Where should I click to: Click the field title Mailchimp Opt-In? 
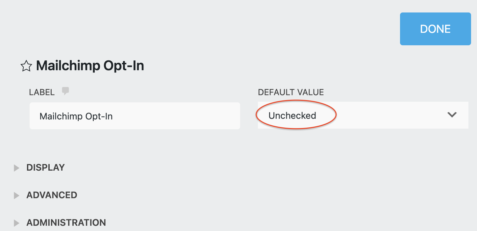[x=90, y=66]
